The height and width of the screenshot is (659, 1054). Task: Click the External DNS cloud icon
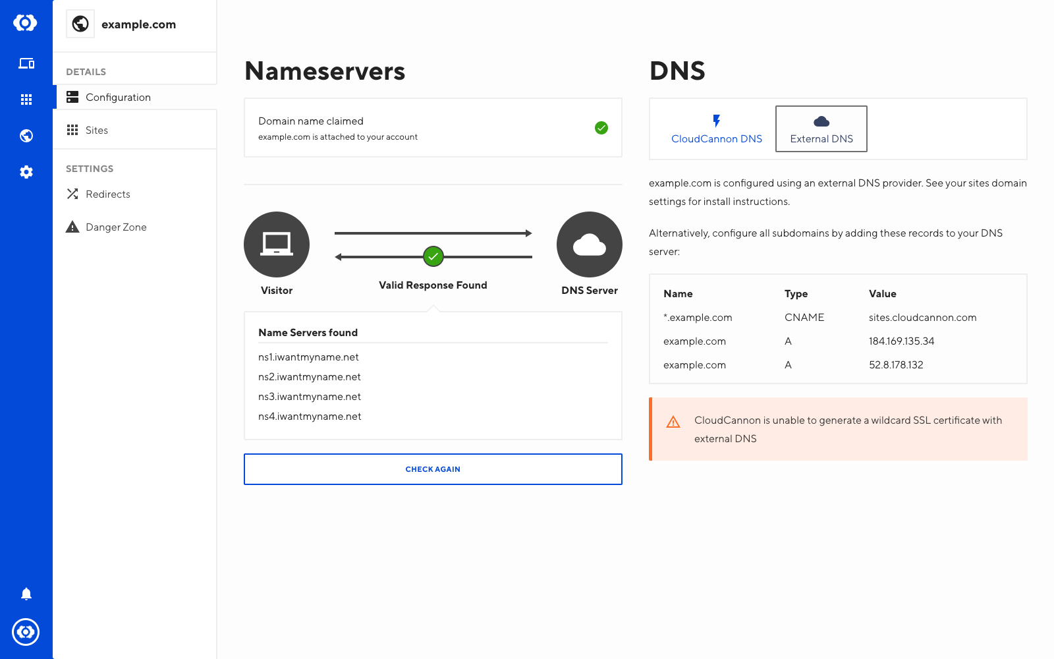click(x=821, y=121)
